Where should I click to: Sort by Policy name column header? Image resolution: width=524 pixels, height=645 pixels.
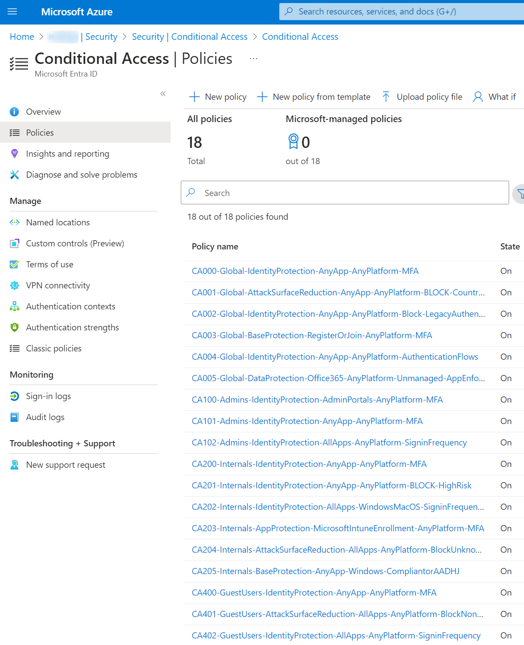pyautogui.click(x=215, y=247)
